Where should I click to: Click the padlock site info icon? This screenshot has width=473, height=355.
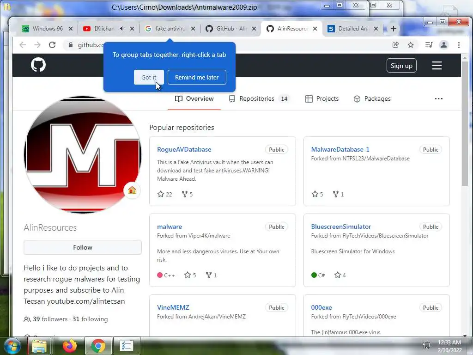click(71, 45)
